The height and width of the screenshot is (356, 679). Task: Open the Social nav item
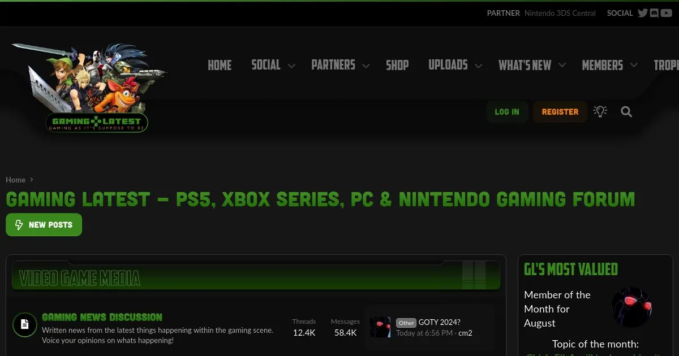point(266,65)
